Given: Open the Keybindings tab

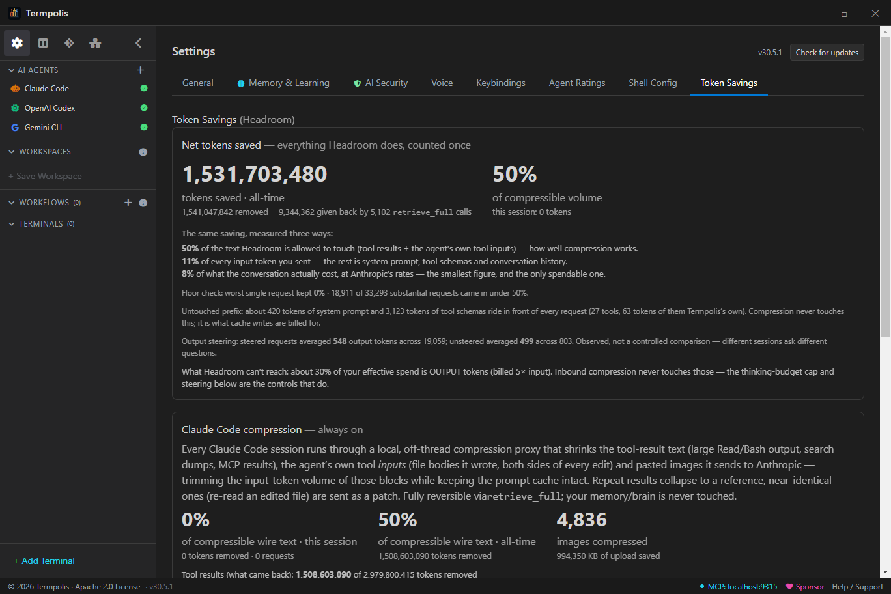Looking at the screenshot, I should pyautogui.click(x=501, y=83).
